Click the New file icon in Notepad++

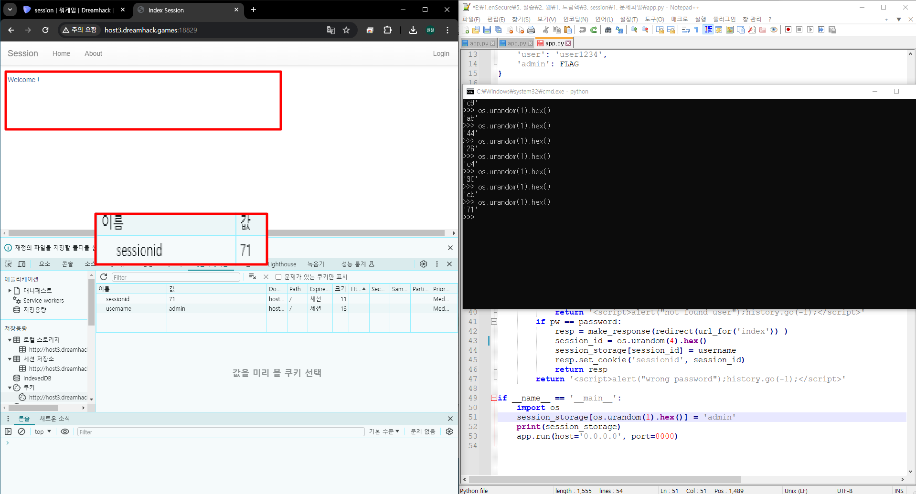(x=466, y=30)
